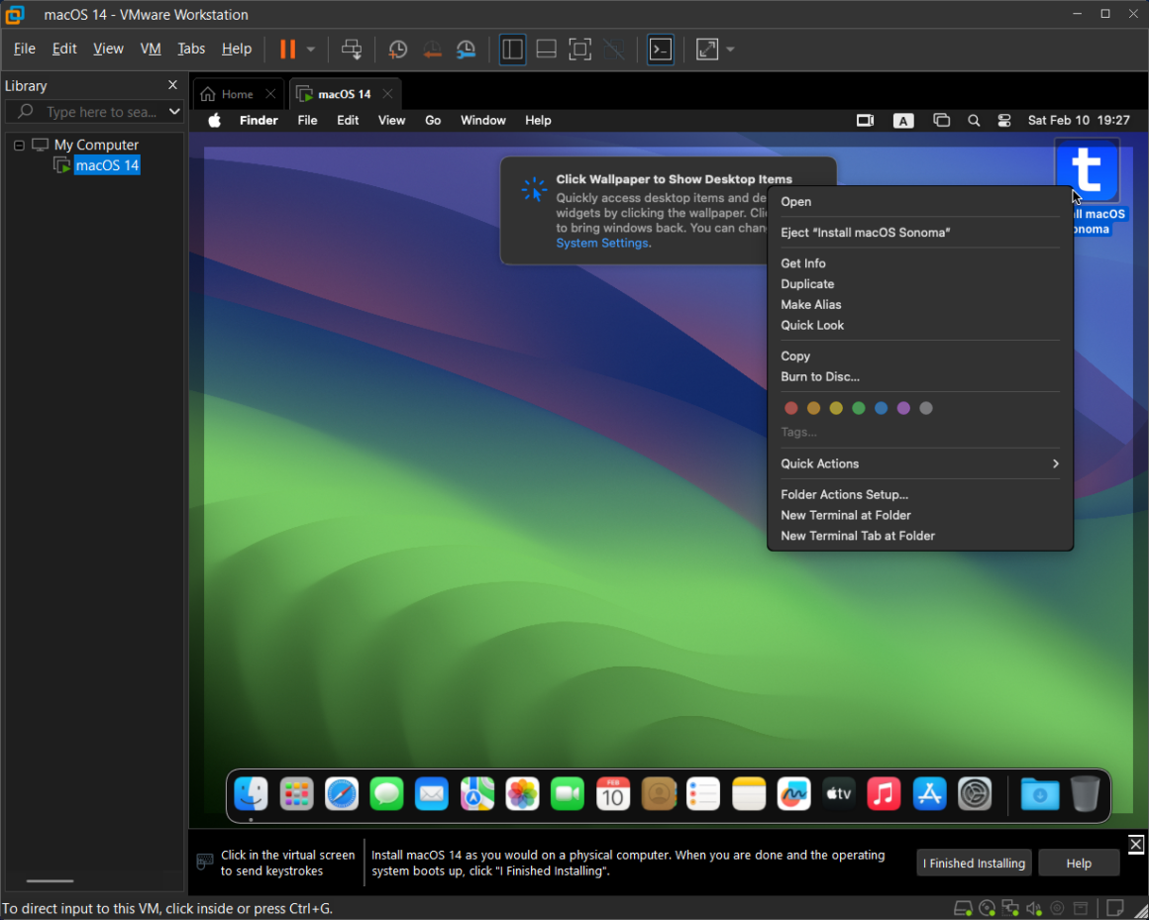Open the App Store from the Dock
This screenshot has width=1149, height=920.
click(x=929, y=794)
